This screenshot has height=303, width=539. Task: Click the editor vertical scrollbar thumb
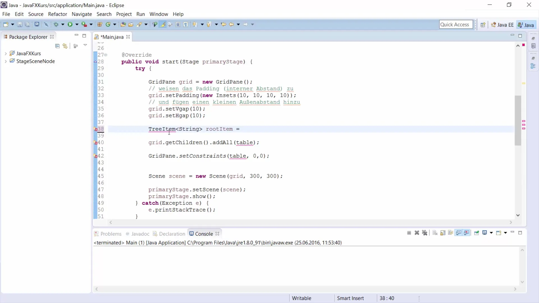tap(518, 120)
